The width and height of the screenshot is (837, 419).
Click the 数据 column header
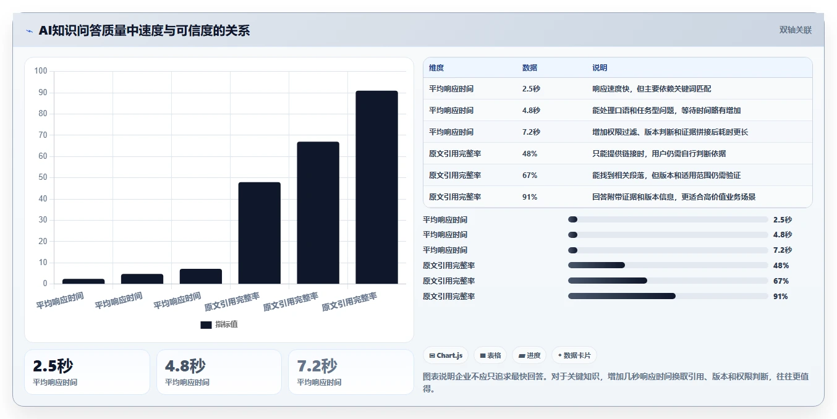[x=530, y=68]
